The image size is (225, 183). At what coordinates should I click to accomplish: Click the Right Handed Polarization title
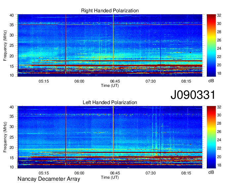110,11
